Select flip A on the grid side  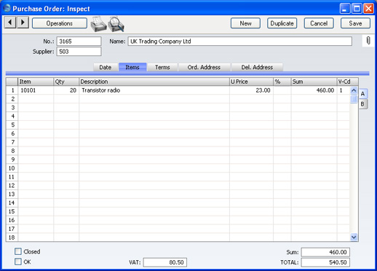pyautogui.click(x=363, y=94)
